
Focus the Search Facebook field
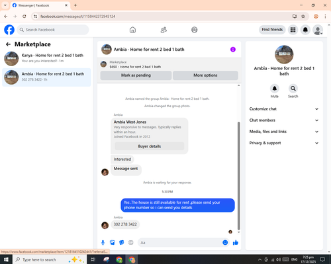53,30
